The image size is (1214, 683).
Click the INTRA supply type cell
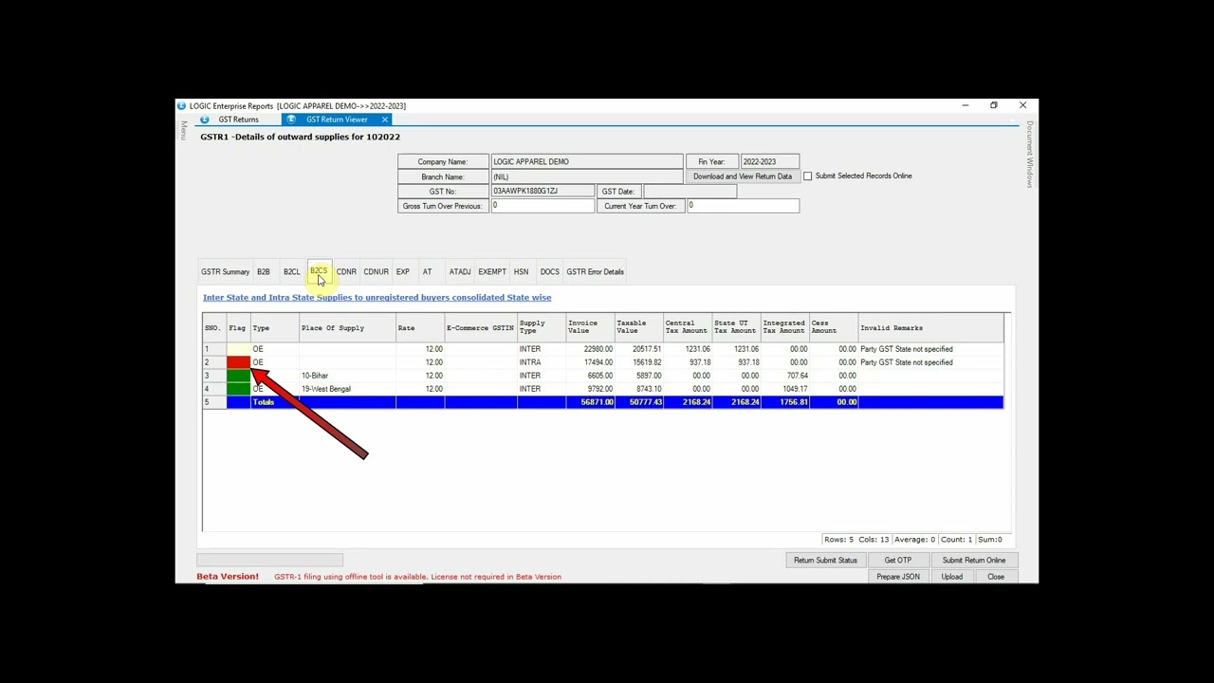(x=542, y=362)
